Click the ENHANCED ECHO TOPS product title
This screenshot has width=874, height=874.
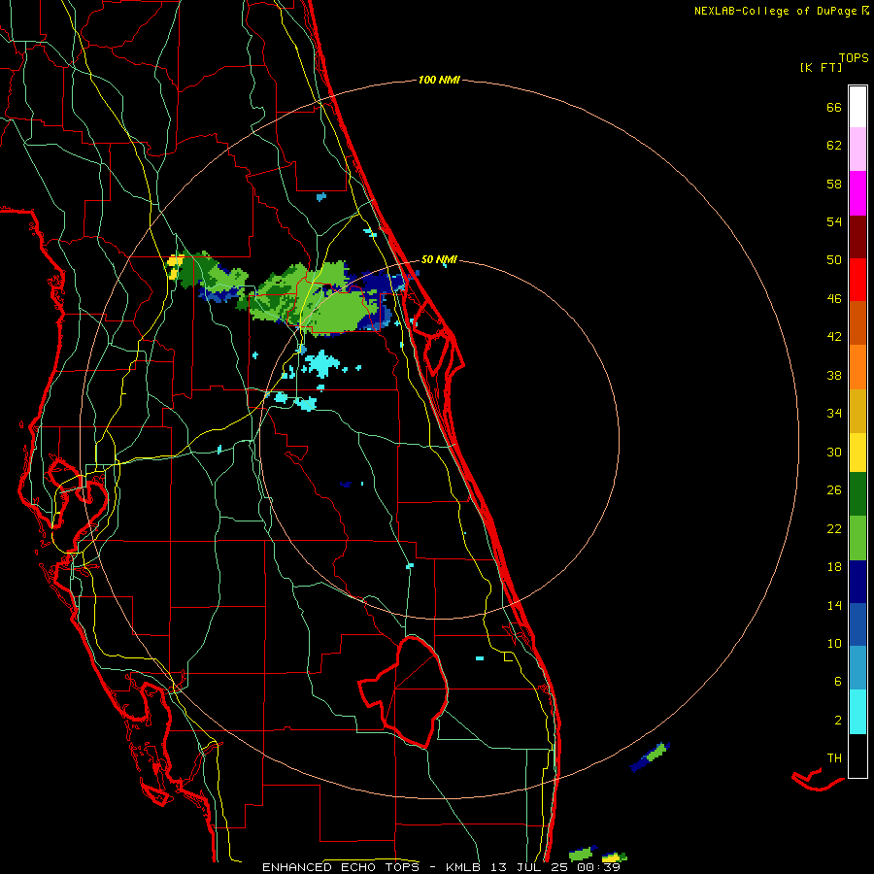pyautogui.click(x=341, y=867)
